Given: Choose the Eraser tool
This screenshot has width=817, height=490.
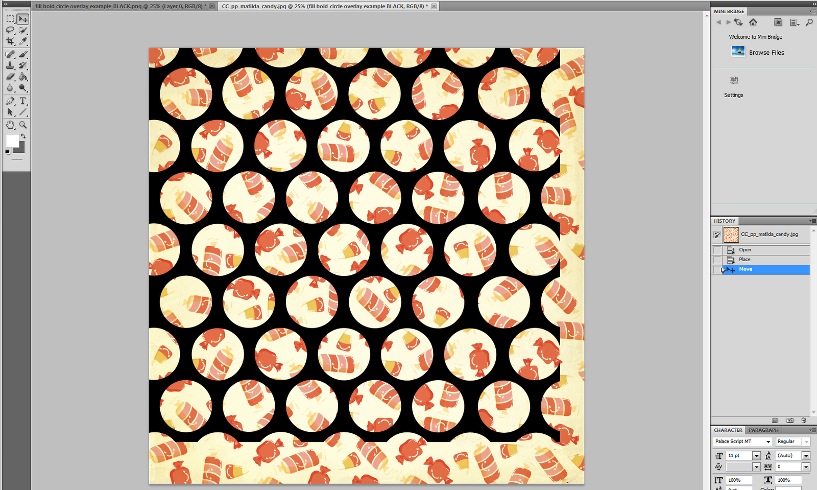Looking at the screenshot, I should (10, 76).
